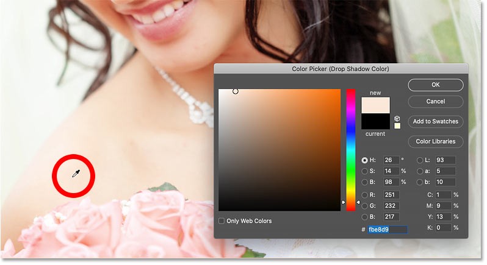Click the hex color input field

click(388, 230)
